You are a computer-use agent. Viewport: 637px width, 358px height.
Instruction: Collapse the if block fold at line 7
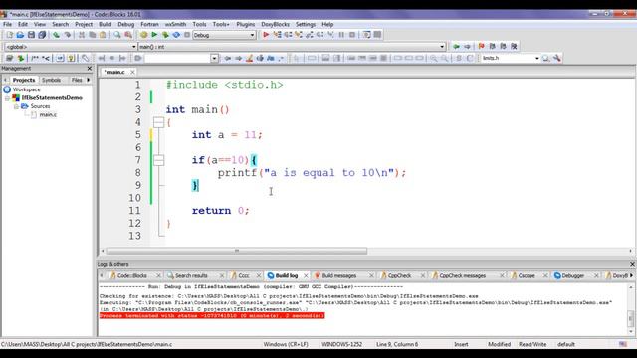[x=159, y=160]
